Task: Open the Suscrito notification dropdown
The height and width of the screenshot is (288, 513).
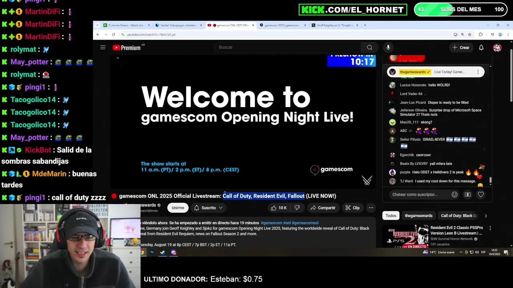Action: (x=208, y=208)
